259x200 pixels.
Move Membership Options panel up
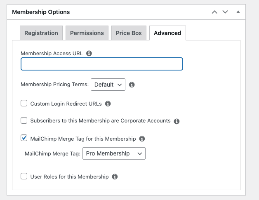(214, 12)
